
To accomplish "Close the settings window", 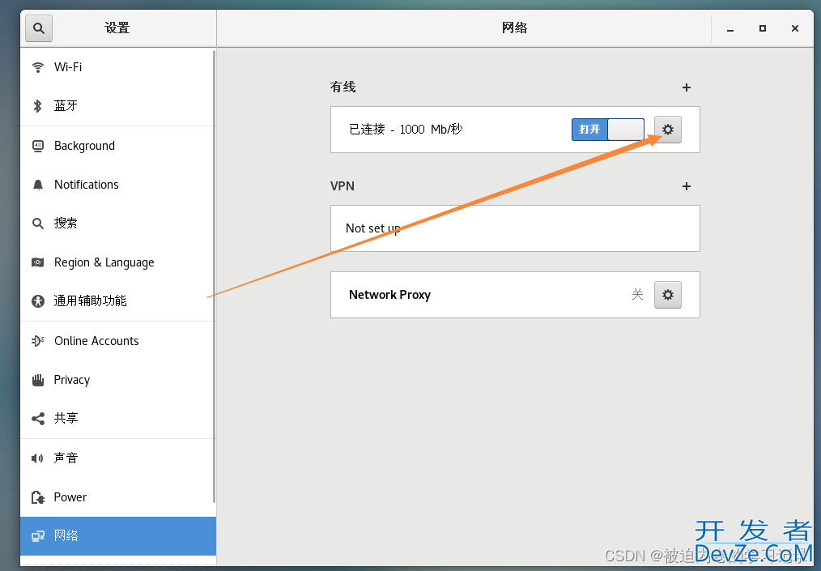I will point(795,28).
